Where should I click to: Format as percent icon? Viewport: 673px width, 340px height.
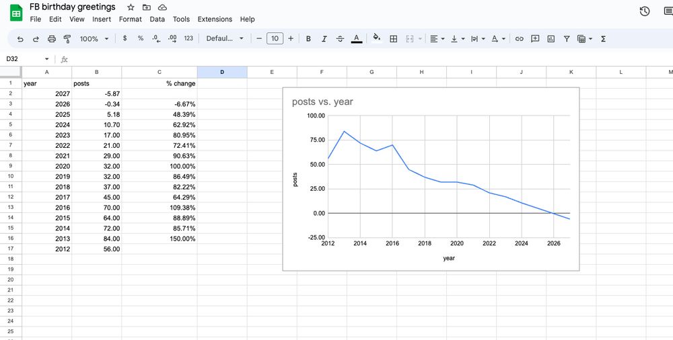pos(141,38)
